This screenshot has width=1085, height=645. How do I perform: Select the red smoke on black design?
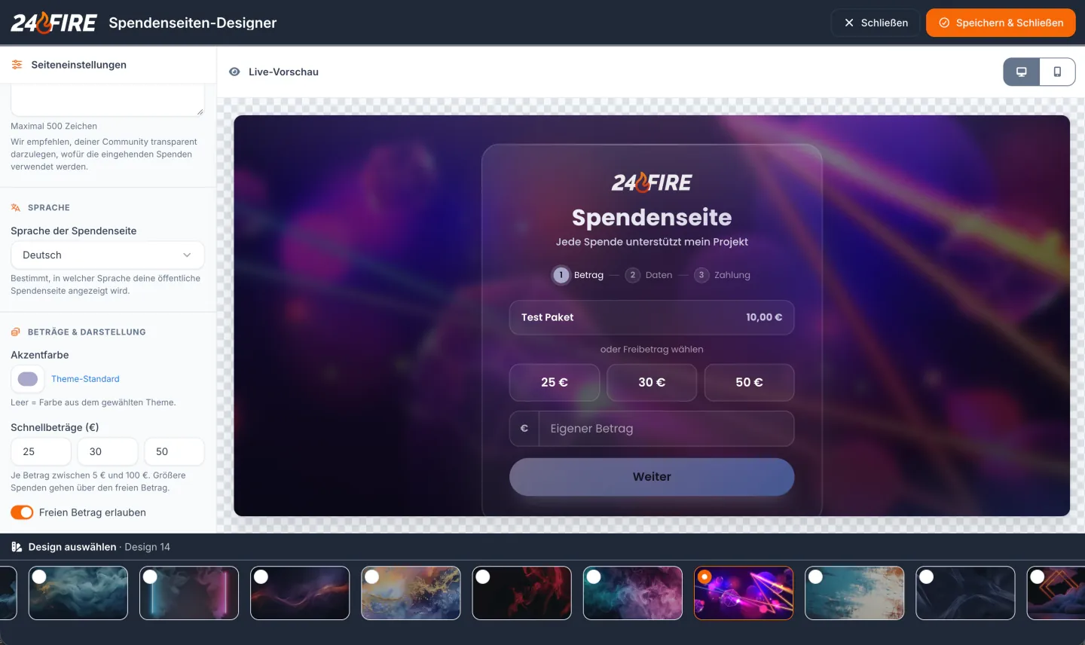(x=522, y=593)
